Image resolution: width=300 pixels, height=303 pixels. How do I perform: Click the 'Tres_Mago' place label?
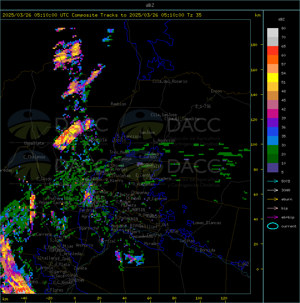coord(119,152)
